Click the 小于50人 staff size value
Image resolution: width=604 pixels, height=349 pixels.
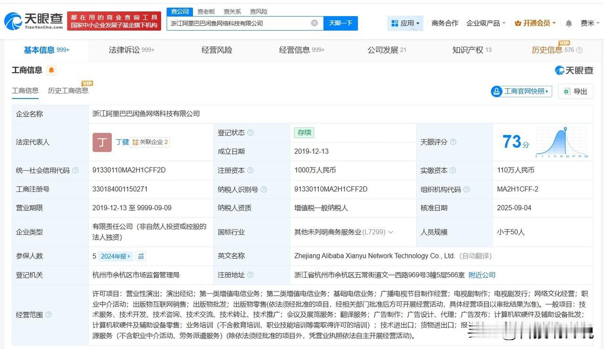511,232
